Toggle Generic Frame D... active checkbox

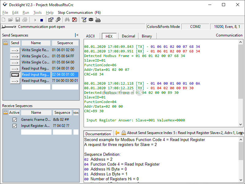point(14,120)
